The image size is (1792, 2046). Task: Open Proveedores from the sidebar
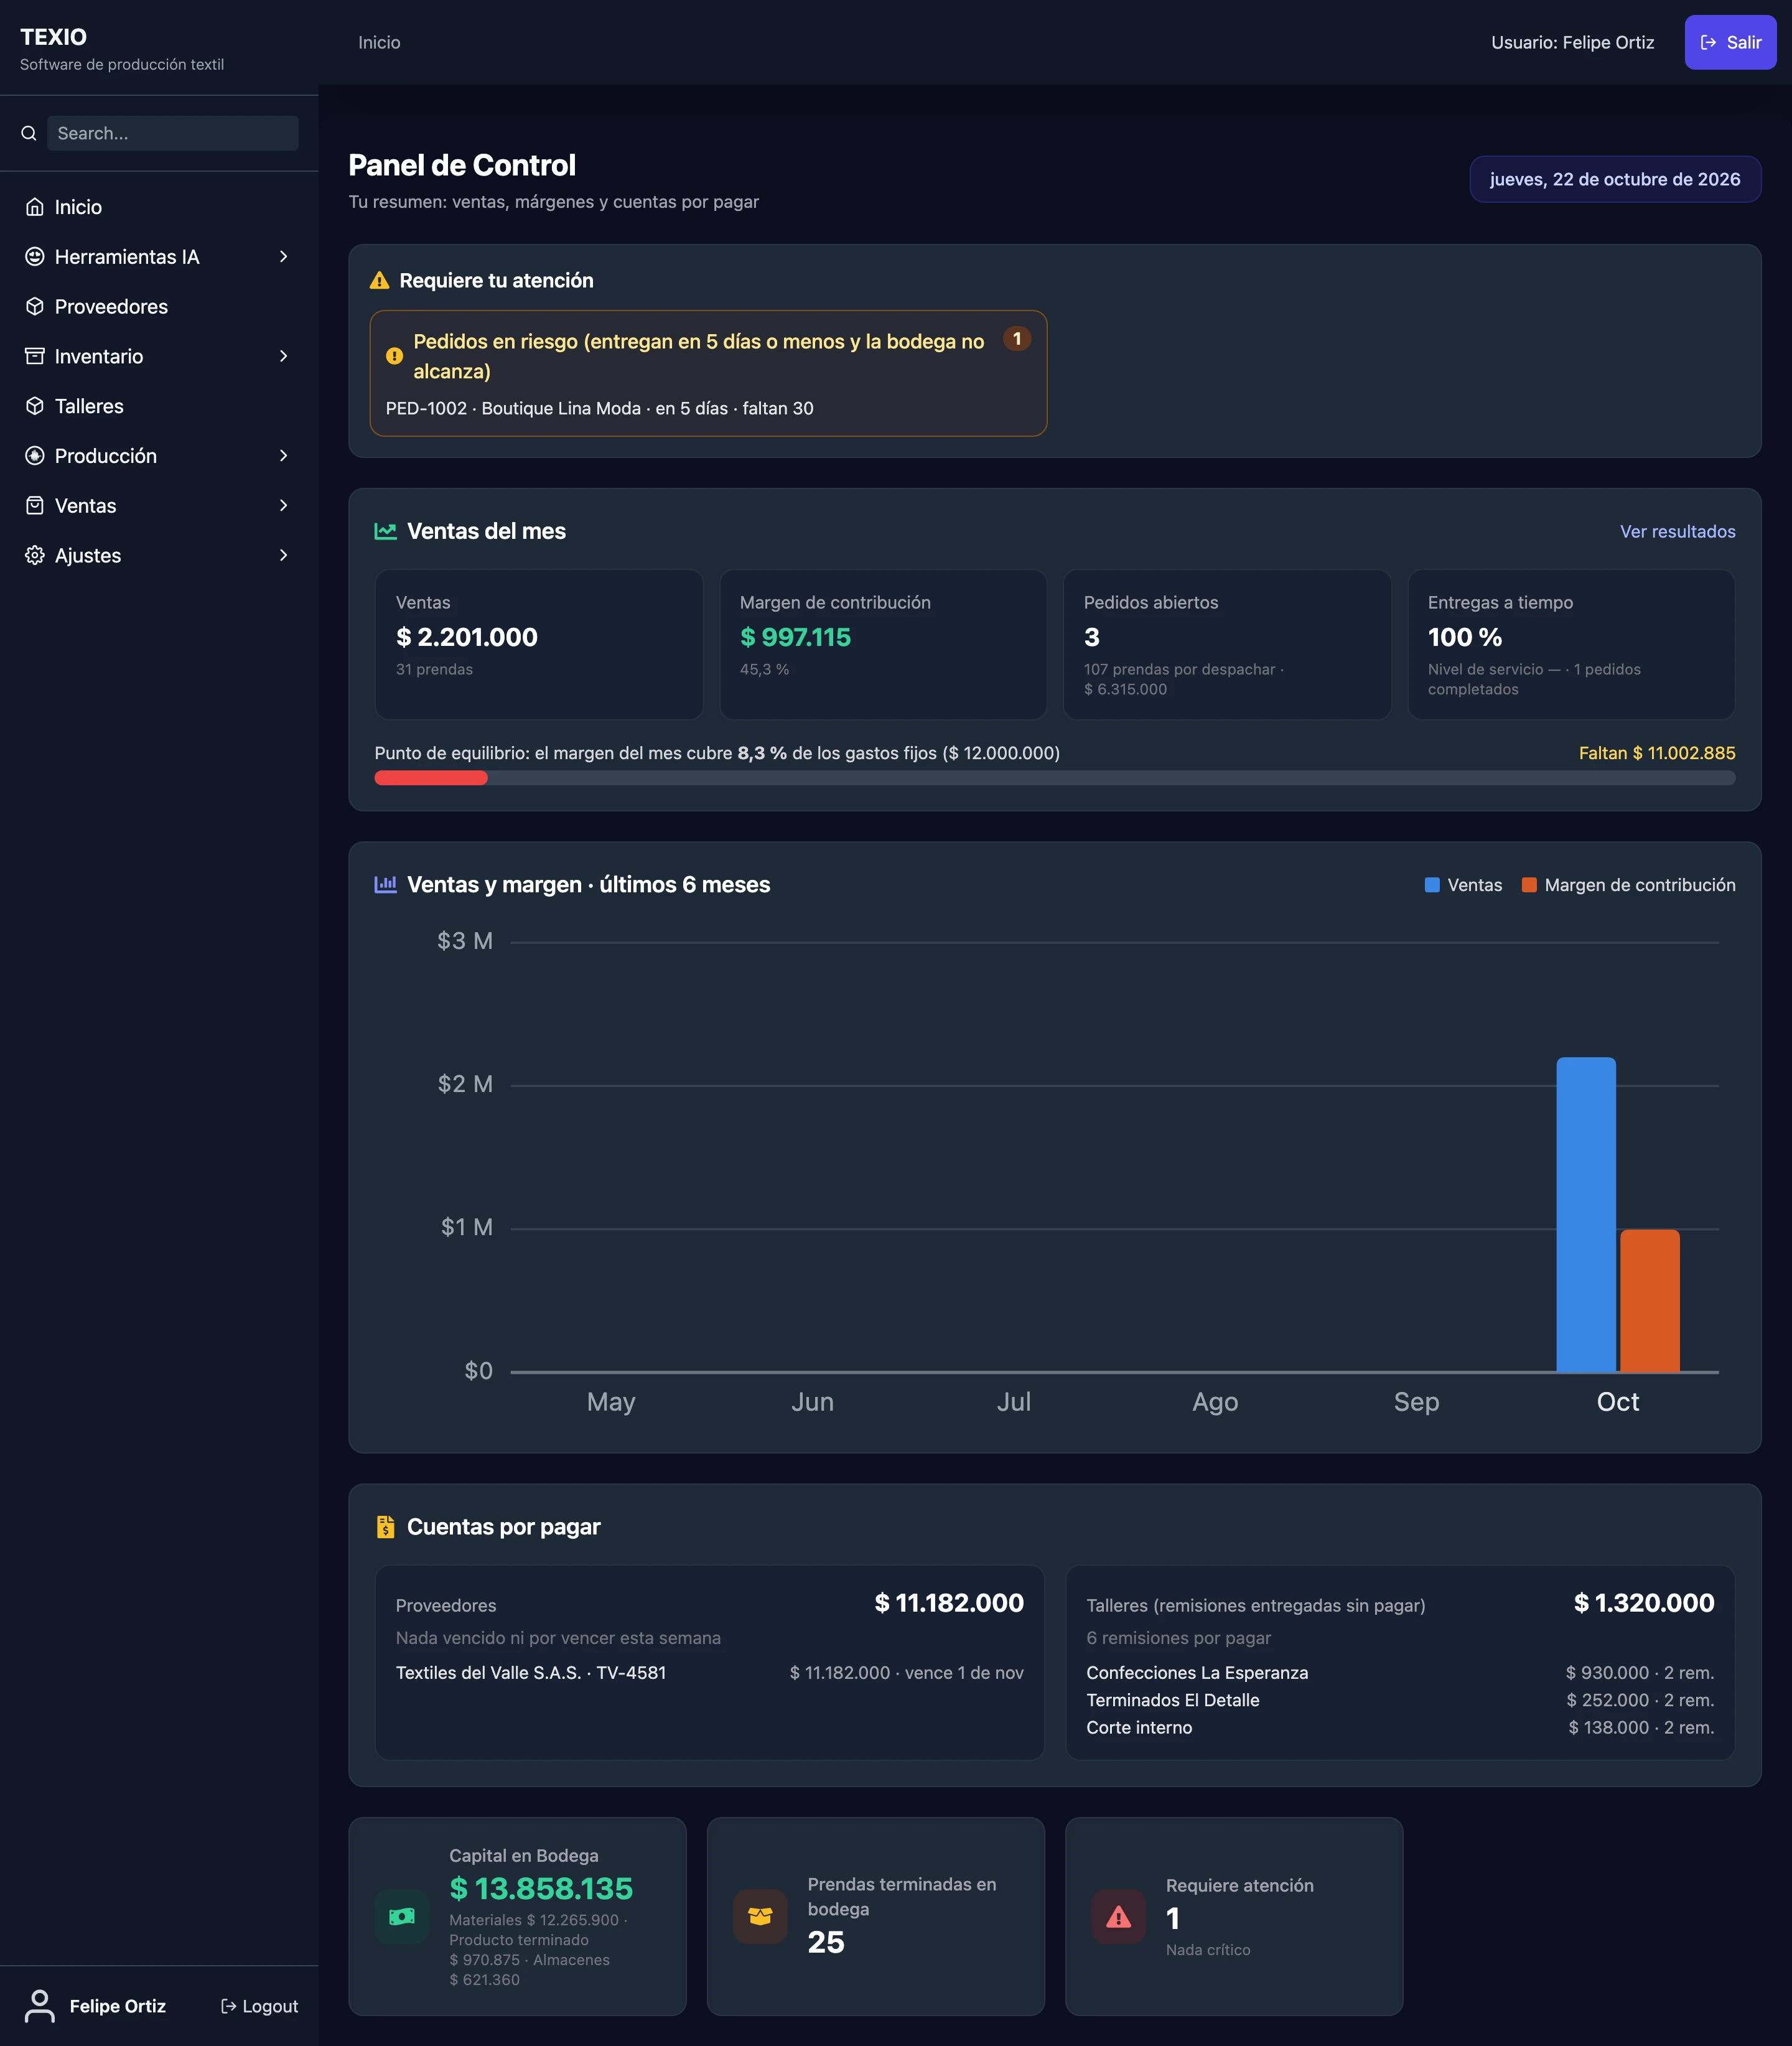pyautogui.click(x=159, y=307)
